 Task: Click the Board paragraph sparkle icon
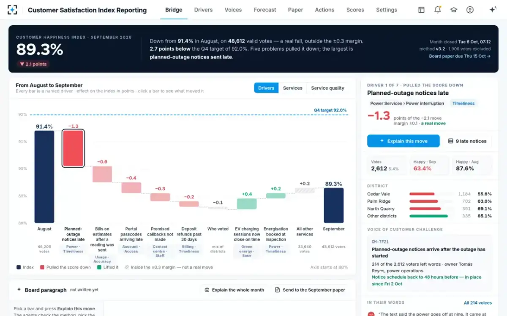click(x=19, y=290)
